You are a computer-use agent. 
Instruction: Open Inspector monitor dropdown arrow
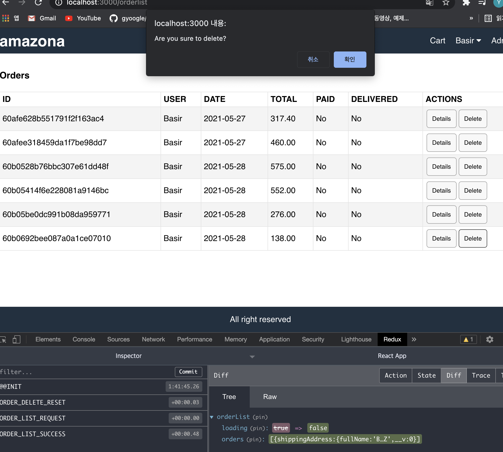[x=252, y=357]
